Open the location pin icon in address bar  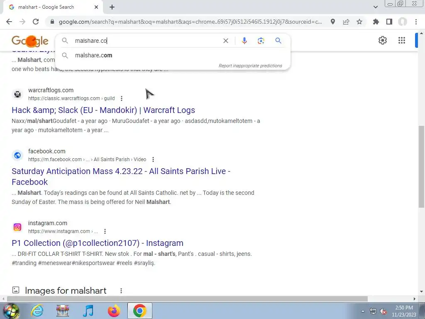point(332,22)
